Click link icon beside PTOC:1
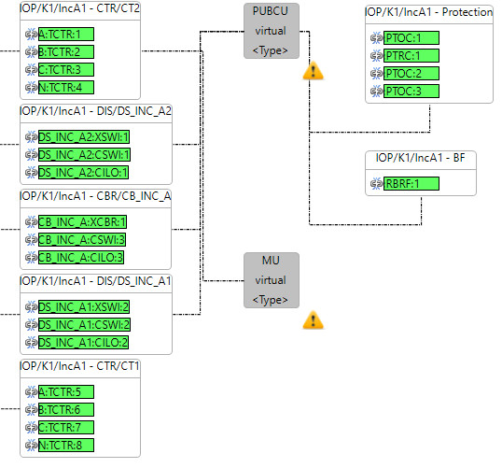The width and height of the screenshot is (502, 468). [377, 37]
